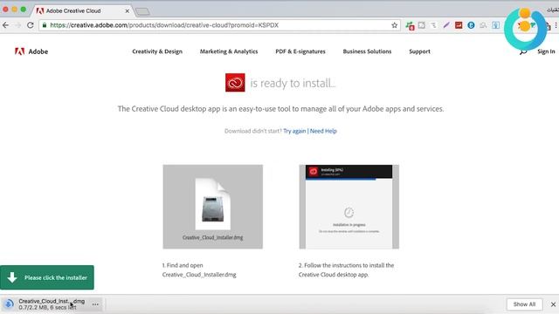Click the Creative_Cloud_Installer.dmg thumbnail image

[213, 207]
